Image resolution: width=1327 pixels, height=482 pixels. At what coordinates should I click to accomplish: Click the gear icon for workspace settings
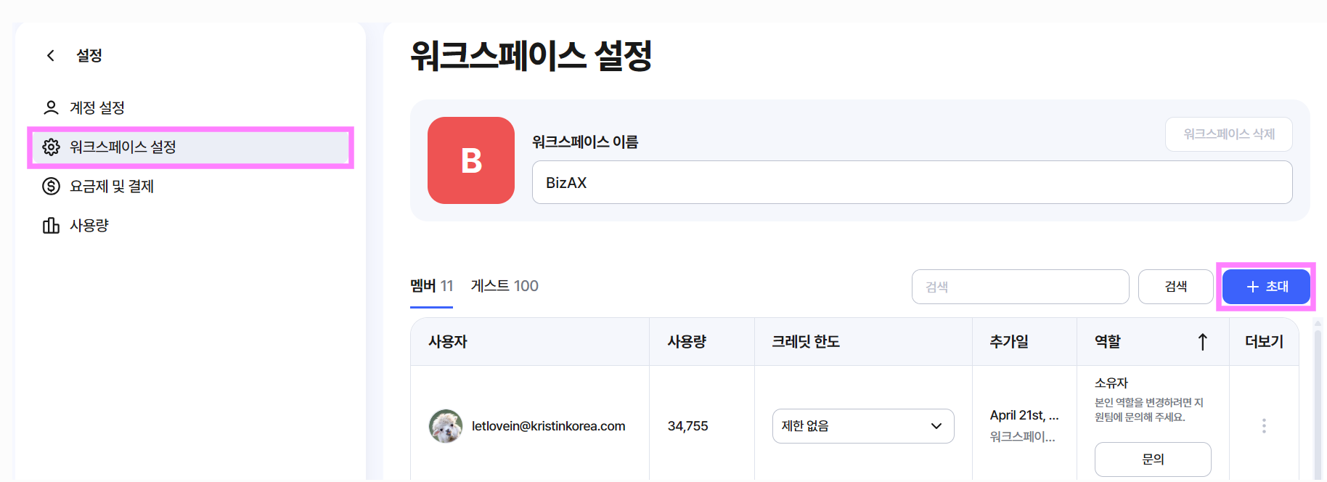(51, 147)
